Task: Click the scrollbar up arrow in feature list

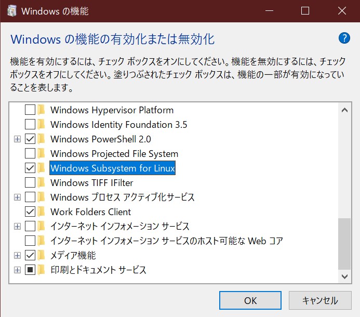Action: [344, 110]
